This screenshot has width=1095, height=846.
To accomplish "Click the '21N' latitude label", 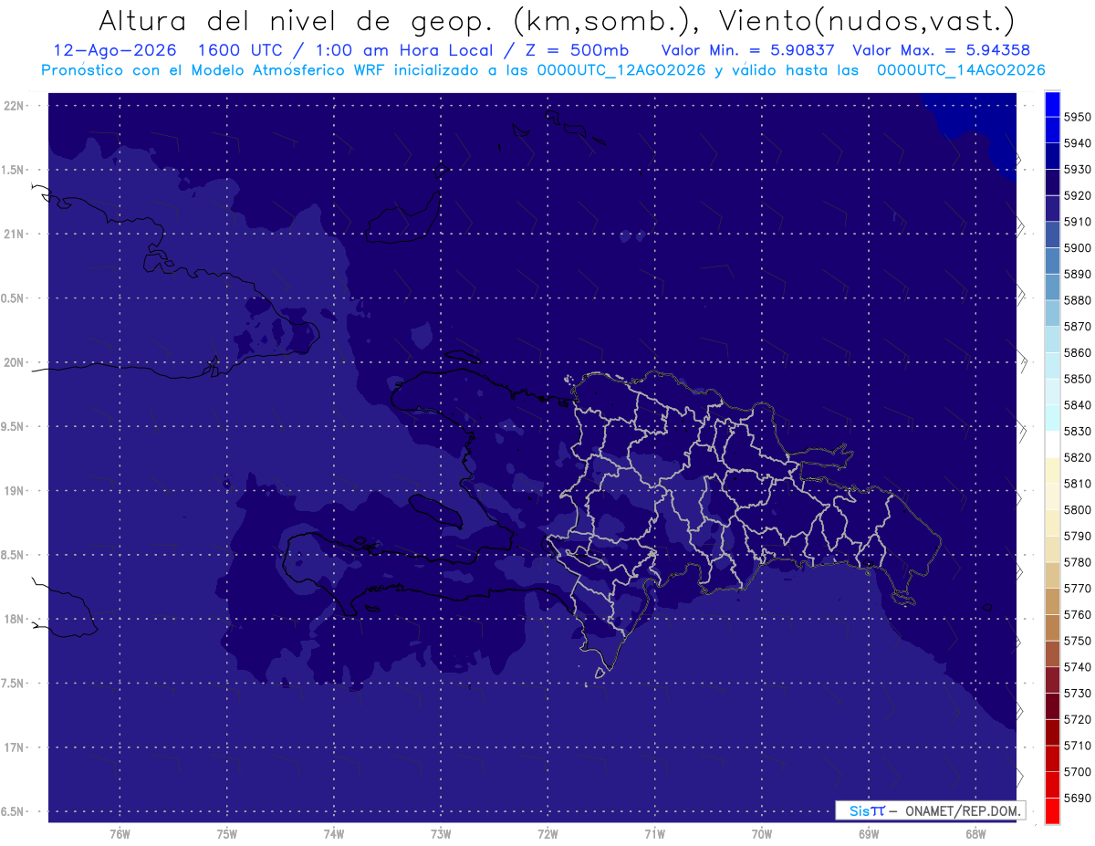I will tap(14, 235).
